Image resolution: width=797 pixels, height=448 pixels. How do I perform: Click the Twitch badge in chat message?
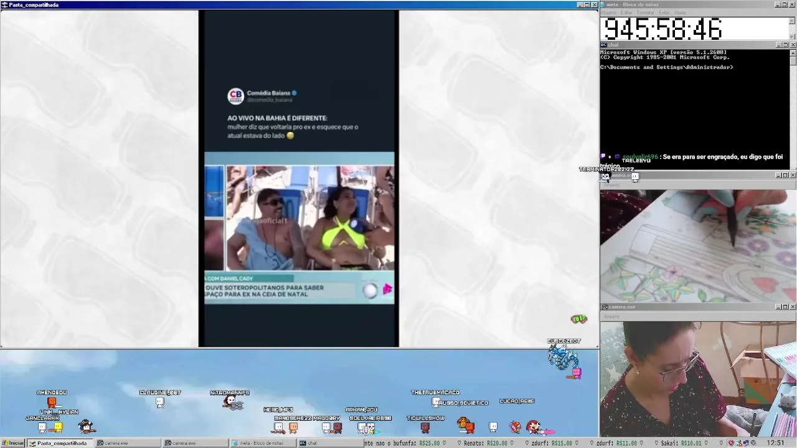coord(603,157)
